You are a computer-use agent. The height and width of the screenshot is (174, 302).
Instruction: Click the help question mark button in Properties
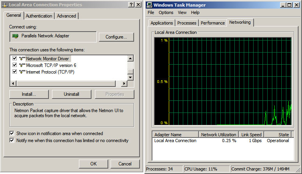pos(131,5)
